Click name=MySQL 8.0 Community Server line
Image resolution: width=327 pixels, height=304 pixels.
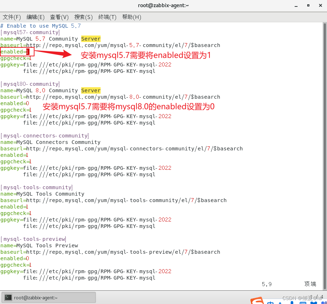[x=50, y=90]
